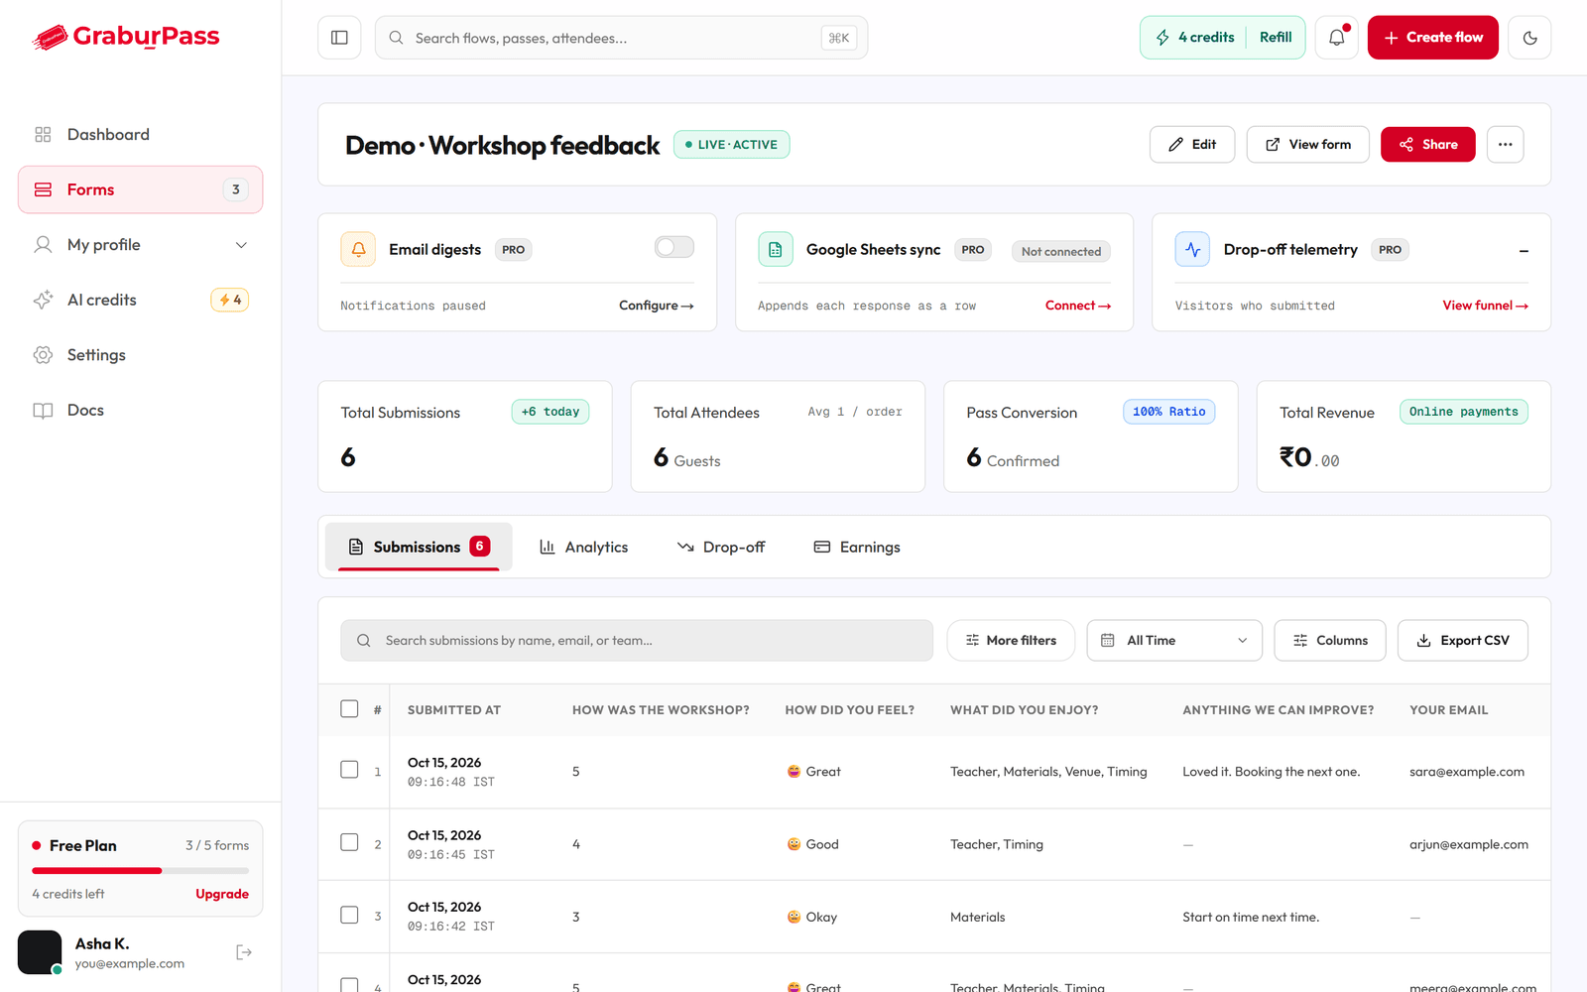
Task: Open the All Time date range dropdown
Action: tap(1174, 641)
